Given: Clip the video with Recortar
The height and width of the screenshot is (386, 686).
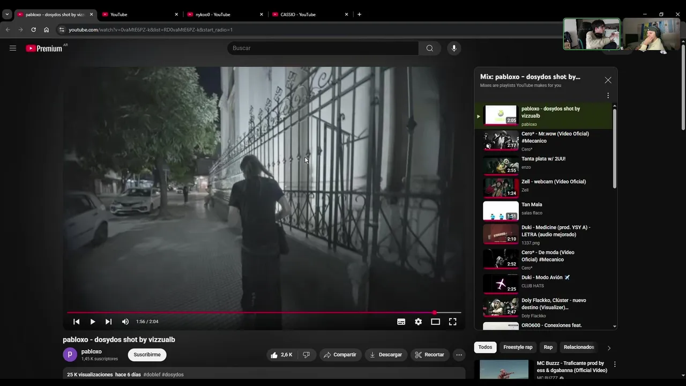Looking at the screenshot, I should (430, 355).
